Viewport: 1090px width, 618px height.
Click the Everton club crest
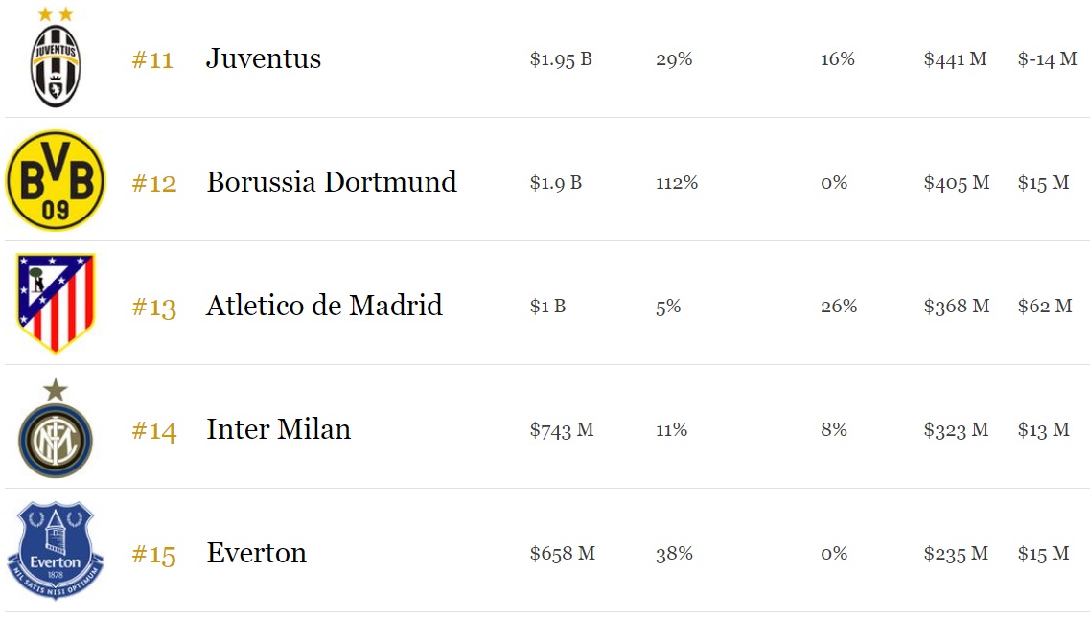pyautogui.click(x=56, y=553)
